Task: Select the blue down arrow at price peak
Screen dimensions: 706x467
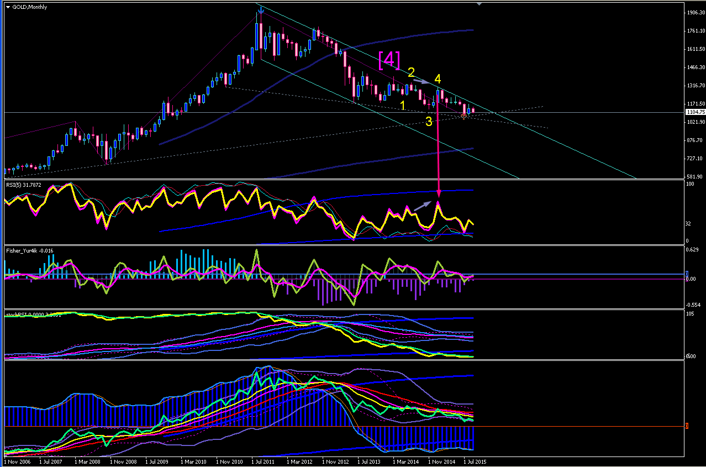Action: pos(261,11)
